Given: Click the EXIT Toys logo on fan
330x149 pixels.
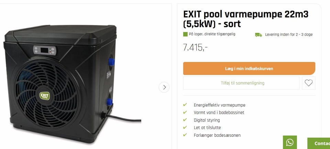Looking at the screenshot, I should [45, 96].
